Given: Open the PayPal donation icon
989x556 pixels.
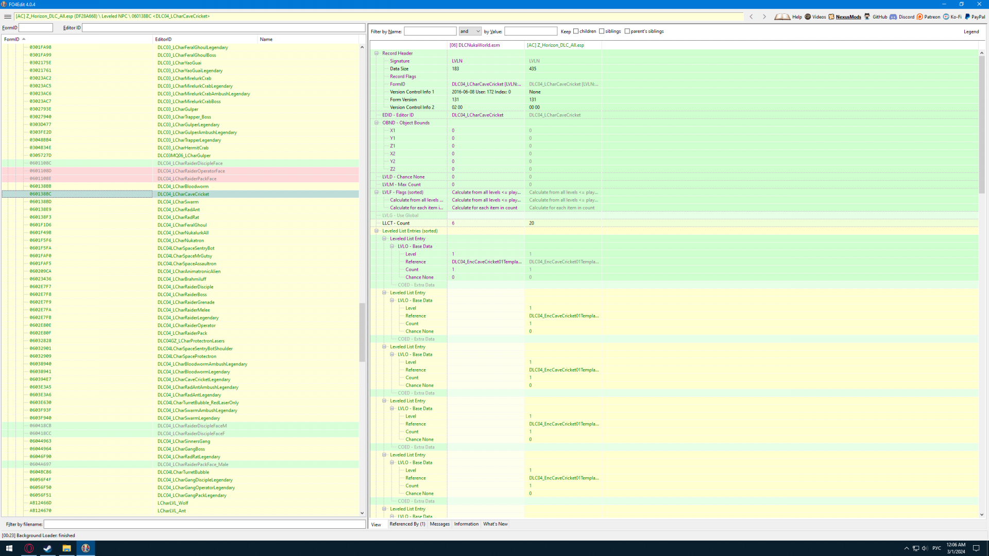Looking at the screenshot, I should coord(967,17).
